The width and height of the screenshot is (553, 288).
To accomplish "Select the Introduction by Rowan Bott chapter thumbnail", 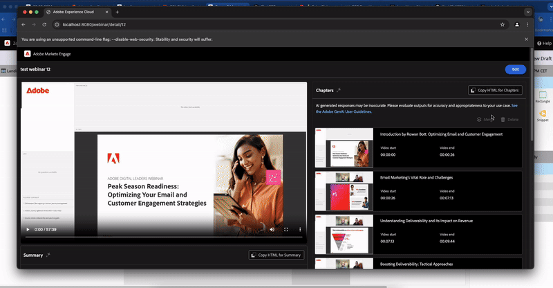I will (344, 147).
